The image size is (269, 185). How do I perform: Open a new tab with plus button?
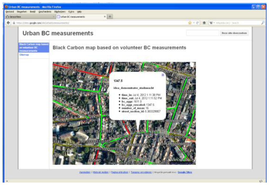(x=110, y=17)
